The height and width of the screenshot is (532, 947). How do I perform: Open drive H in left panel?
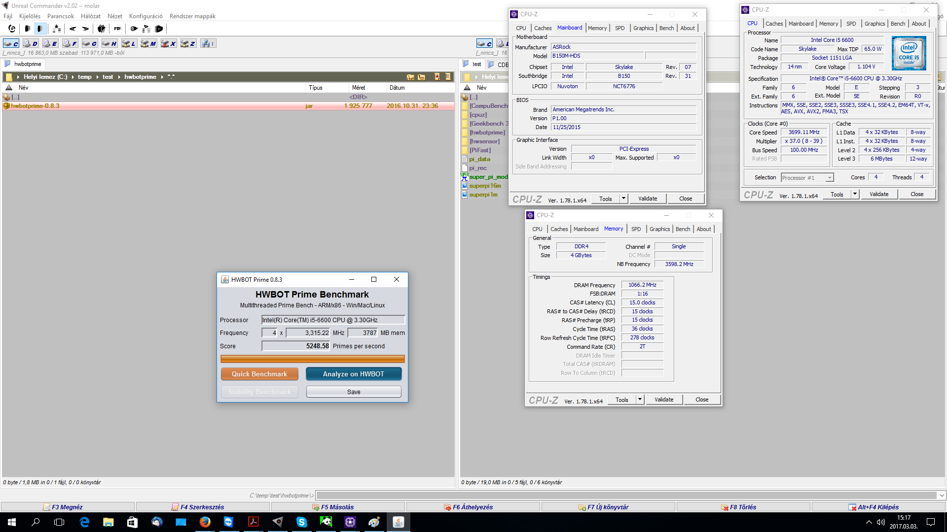(109, 43)
